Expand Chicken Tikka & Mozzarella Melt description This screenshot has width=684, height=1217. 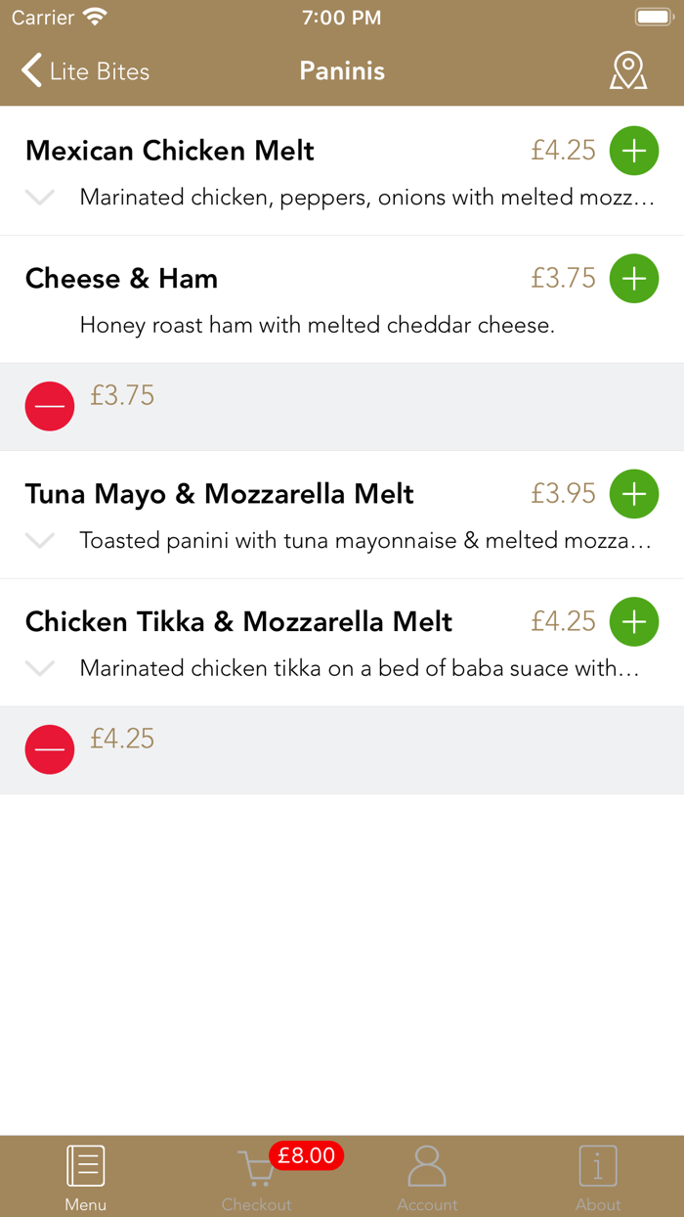click(x=40, y=669)
